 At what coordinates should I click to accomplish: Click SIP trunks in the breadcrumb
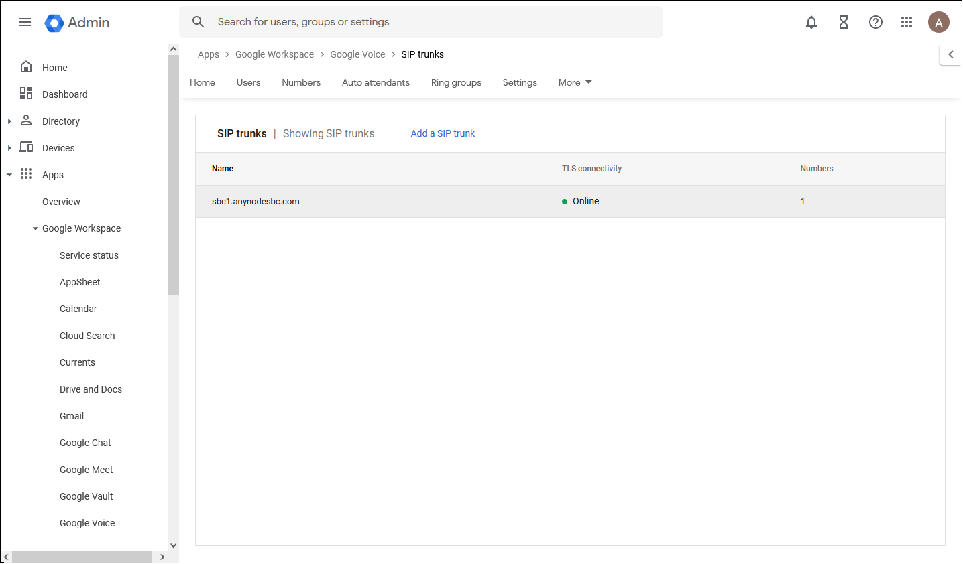pyautogui.click(x=422, y=54)
